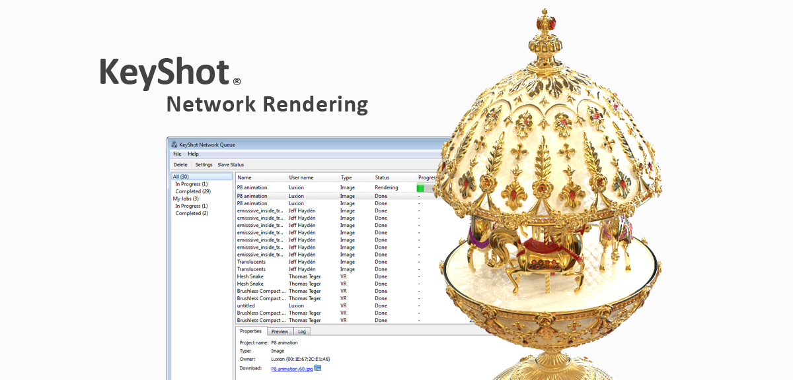Screen dimensions: 793x380
Task: Click the KeyShot Network Queue title icon
Action: pos(174,144)
